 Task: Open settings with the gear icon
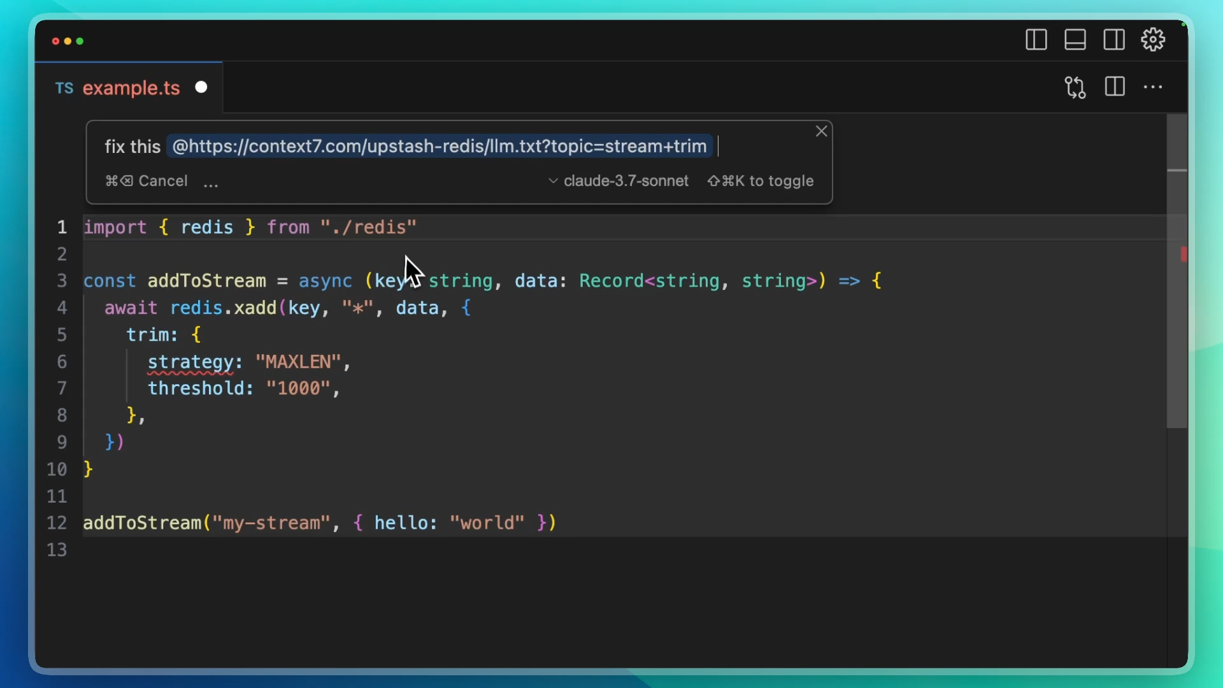1154,40
